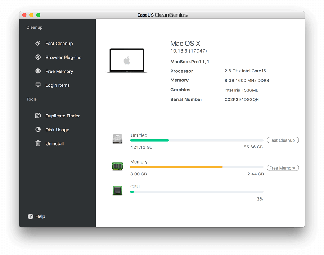
Task: Click the Fast Cleanup broom icon
Action: 38,43
